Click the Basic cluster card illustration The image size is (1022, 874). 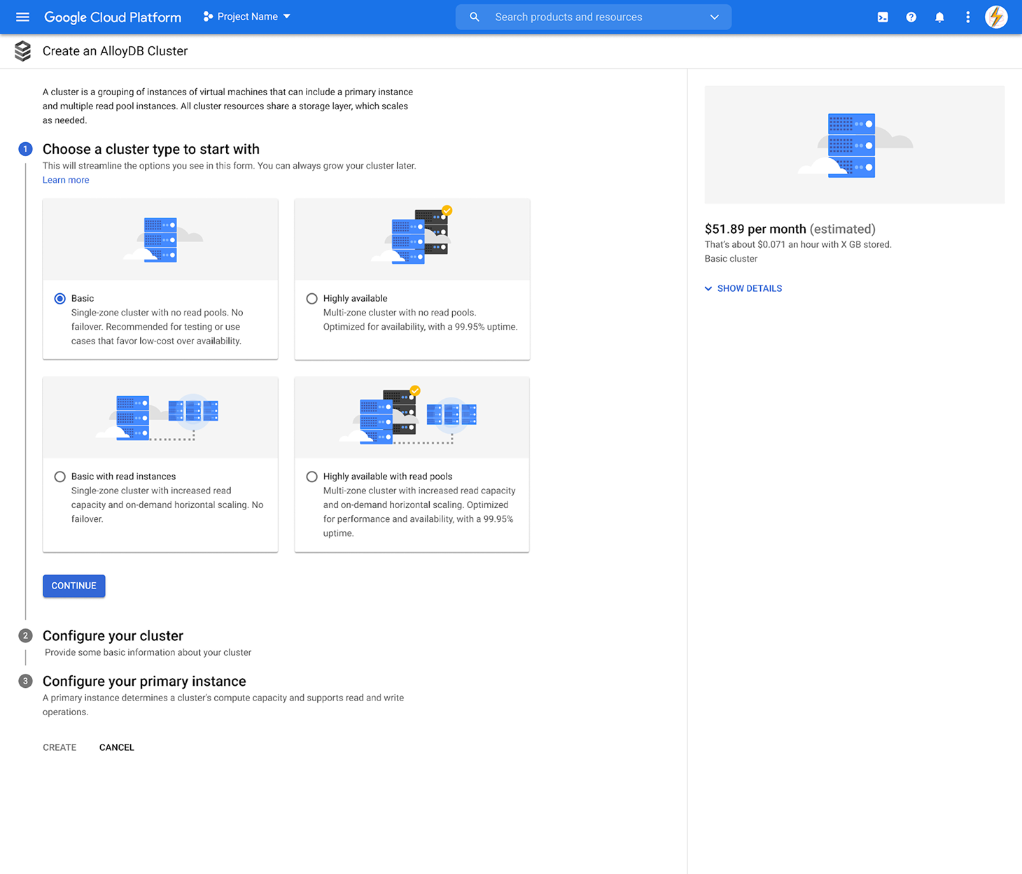point(160,239)
